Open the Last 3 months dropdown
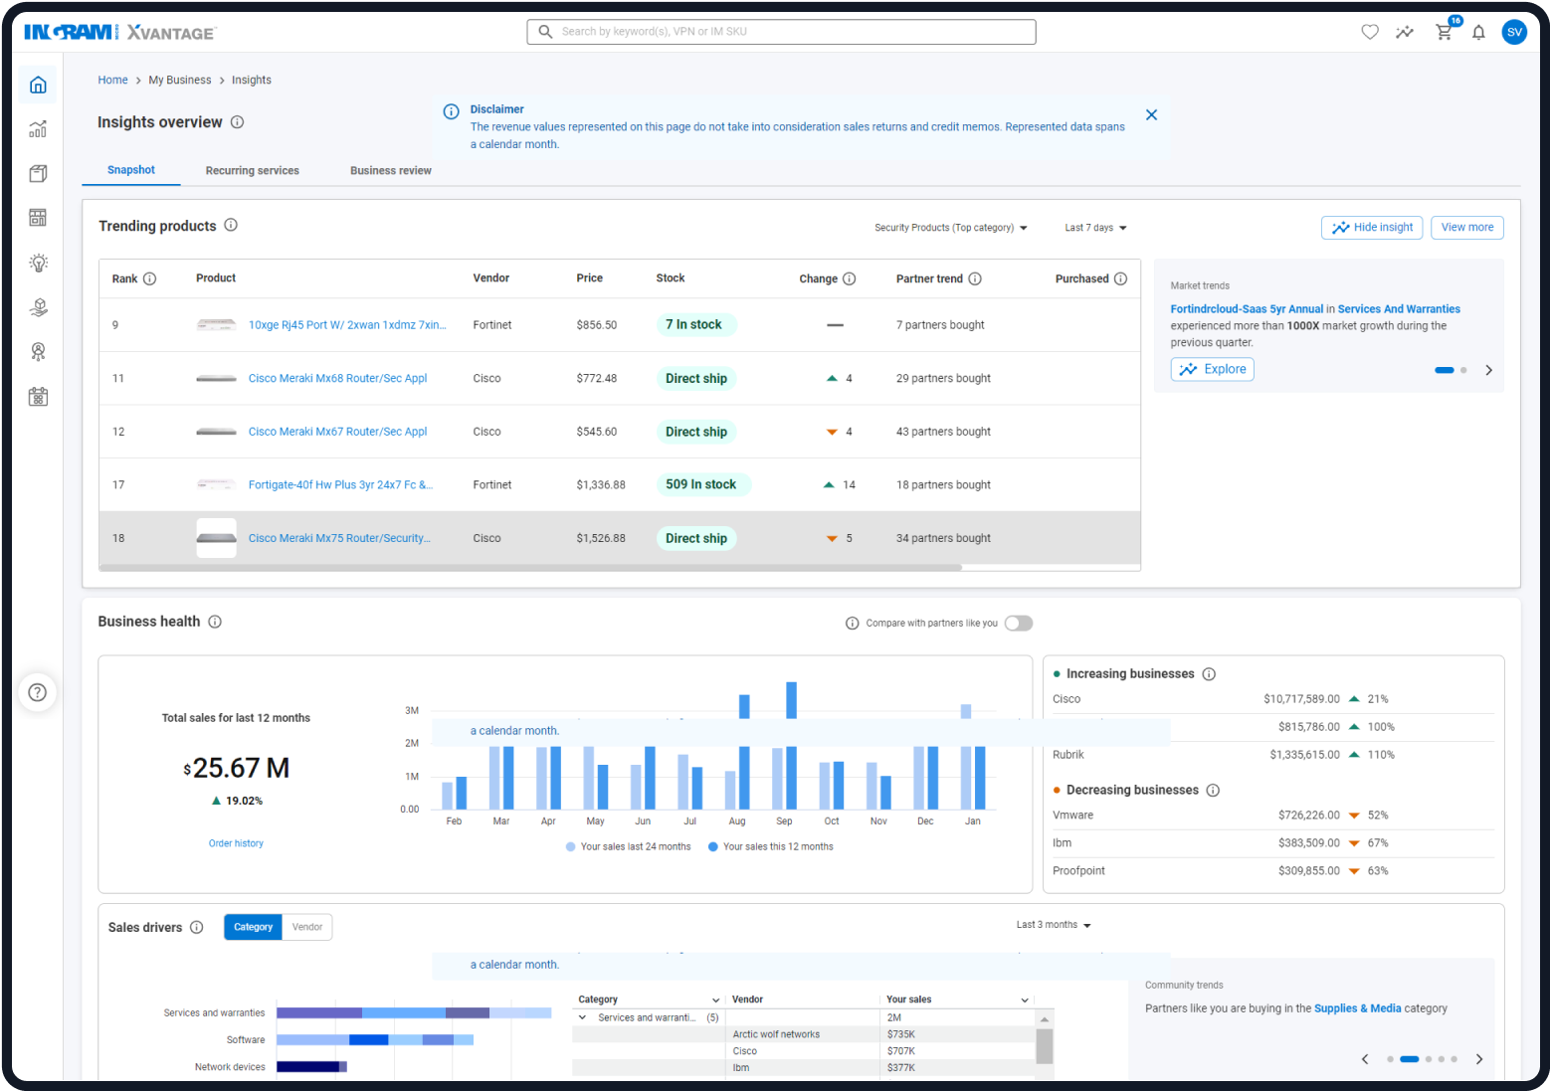The width and height of the screenshot is (1550, 1091). 1054,925
